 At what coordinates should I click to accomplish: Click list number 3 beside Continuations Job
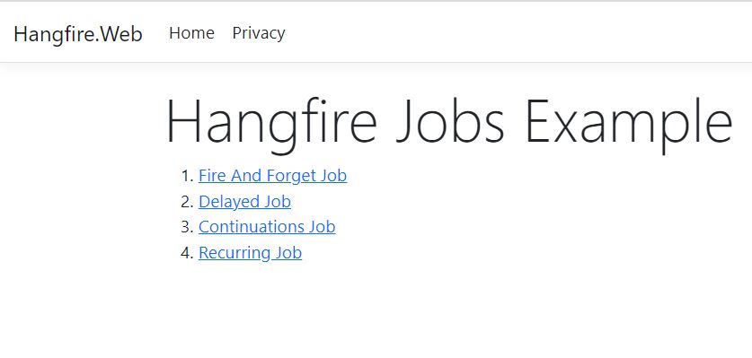click(x=187, y=227)
